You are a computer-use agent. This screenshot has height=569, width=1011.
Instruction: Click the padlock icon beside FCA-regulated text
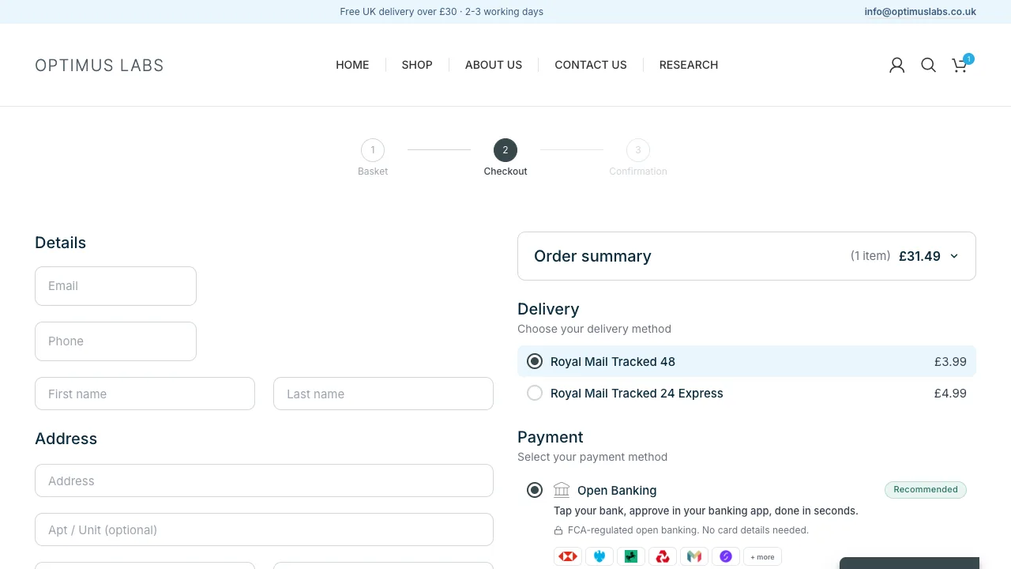(558, 530)
